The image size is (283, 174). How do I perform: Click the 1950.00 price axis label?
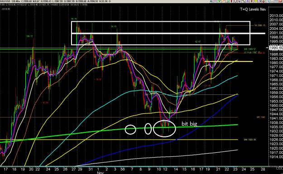point(276,105)
